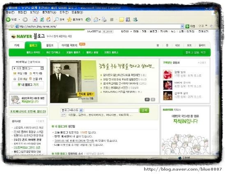
Task: Click the underlined 포토매니저 blog banner link
Action: click(x=28, y=112)
